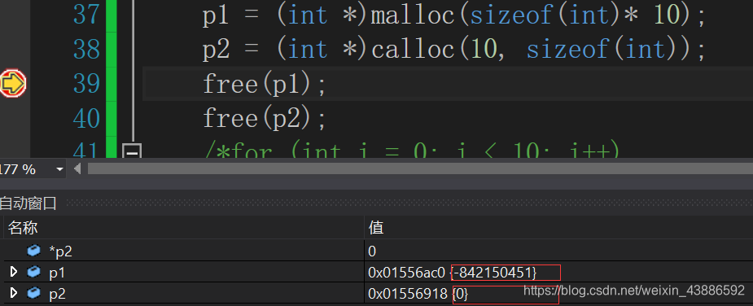Click the value 0 of *p2
753x306 pixels.
372,251
